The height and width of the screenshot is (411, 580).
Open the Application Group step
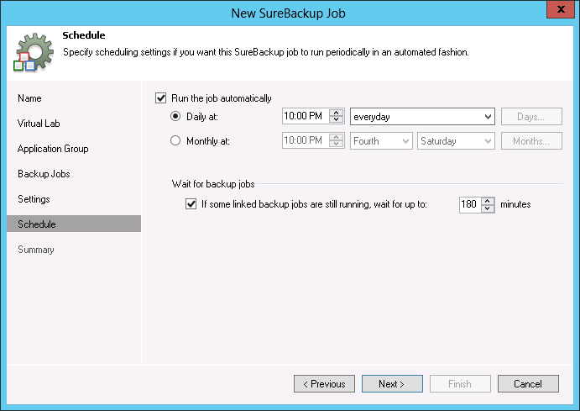pyautogui.click(x=53, y=149)
